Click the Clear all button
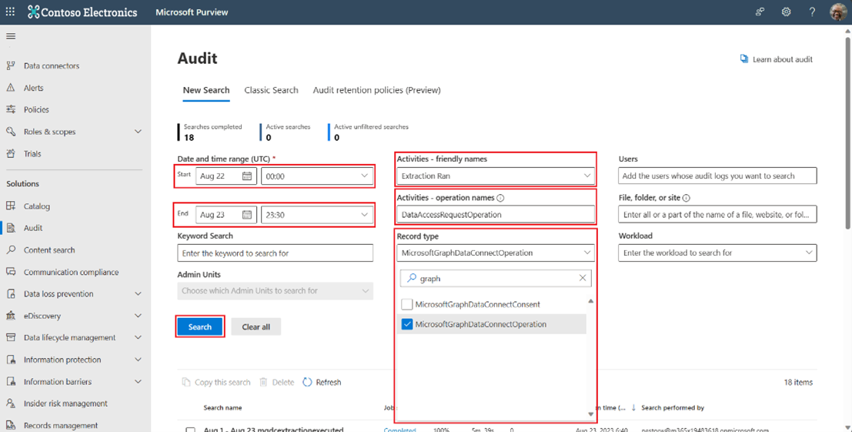Screen dimensions: 852x432 [256, 327]
